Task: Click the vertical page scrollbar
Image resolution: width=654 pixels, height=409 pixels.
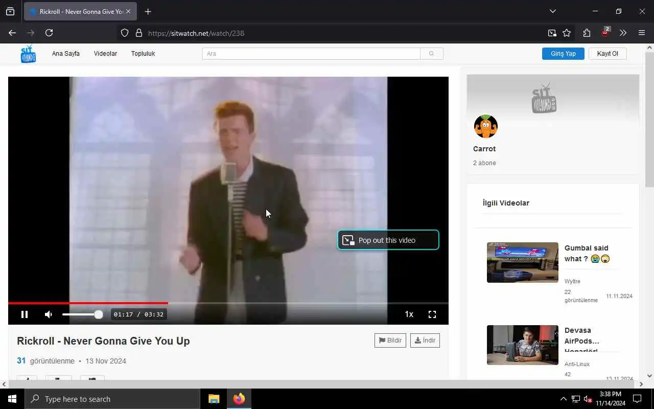Action: pyautogui.click(x=649, y=119)
